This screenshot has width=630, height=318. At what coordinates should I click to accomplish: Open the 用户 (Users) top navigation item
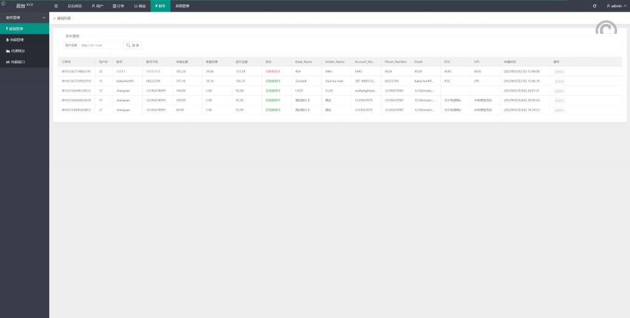[97, 6]
